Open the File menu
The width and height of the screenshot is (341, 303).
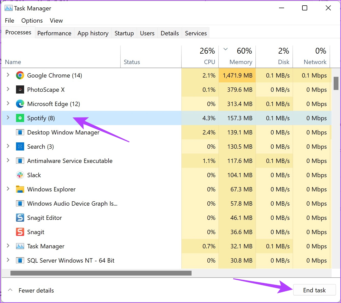pos(10,21)
